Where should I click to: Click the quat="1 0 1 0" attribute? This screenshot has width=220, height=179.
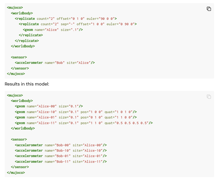120,112
